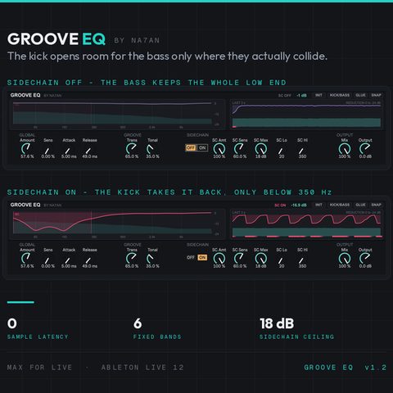Click the dipped pink EQ curve display

[117, 224]
